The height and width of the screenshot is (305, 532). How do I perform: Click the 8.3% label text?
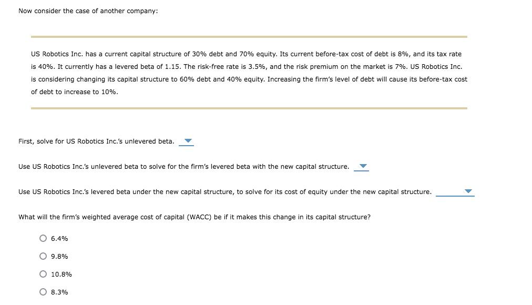[x=59, y=292]
